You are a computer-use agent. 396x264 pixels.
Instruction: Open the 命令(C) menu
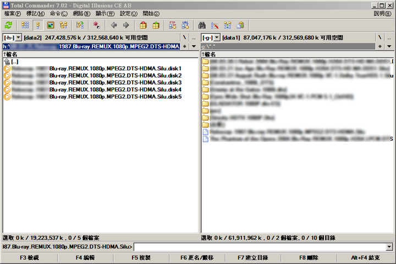pyautogui.click(x=59, y=14)
